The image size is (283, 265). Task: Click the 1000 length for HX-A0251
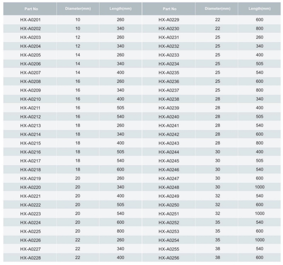click(x=260, y=213)
